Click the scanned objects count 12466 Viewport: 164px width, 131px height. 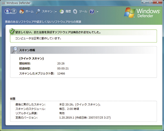[61, 74]
